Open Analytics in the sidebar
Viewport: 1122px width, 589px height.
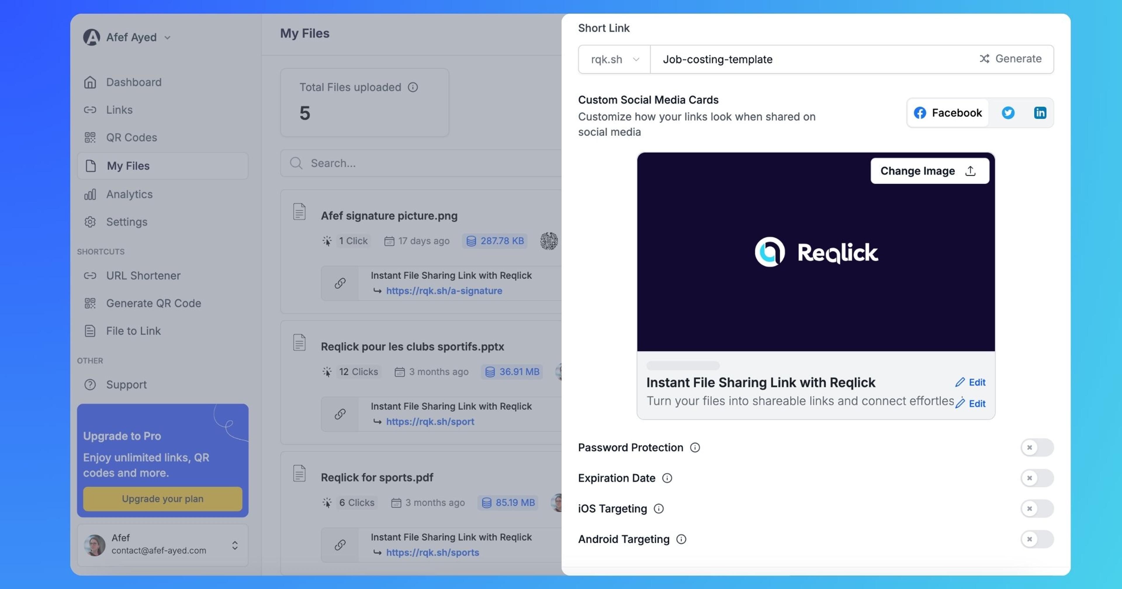[129, 194]
